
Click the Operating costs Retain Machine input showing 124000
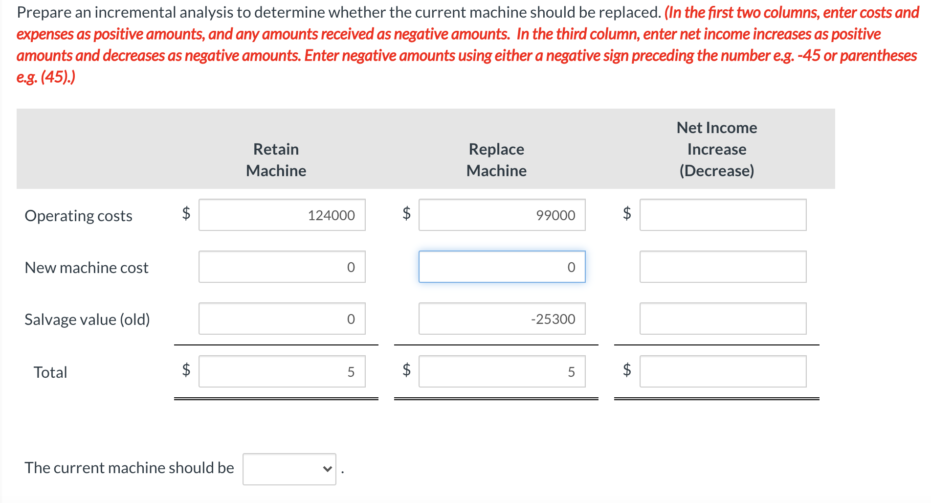point(282,215)
